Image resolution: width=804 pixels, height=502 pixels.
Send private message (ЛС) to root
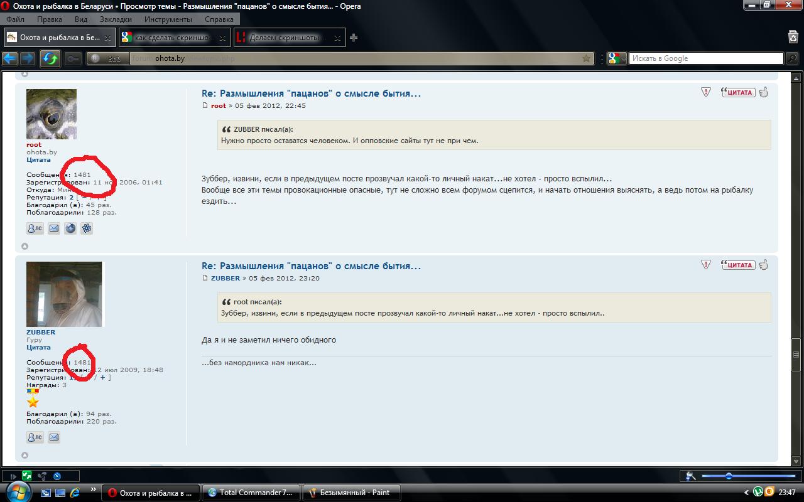point(35,228)
